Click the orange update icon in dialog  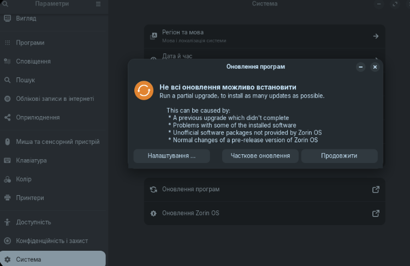[144, 90]
